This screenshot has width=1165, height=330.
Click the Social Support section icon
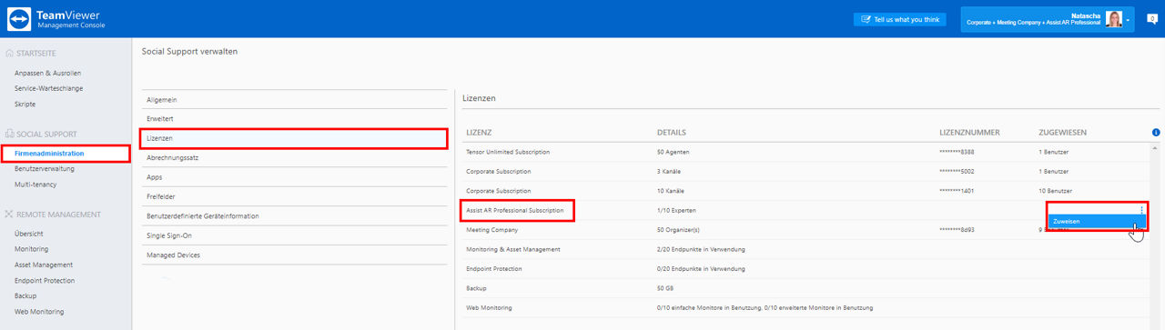[x=10, y=134]
